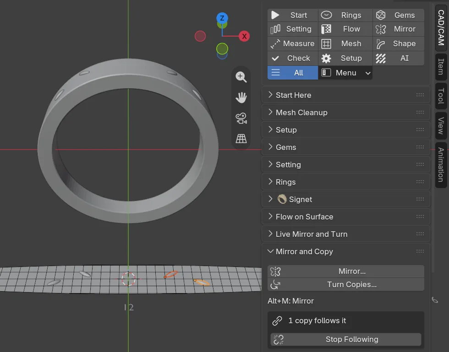
Task: Select the Rings category button
Action: (345, 15)
